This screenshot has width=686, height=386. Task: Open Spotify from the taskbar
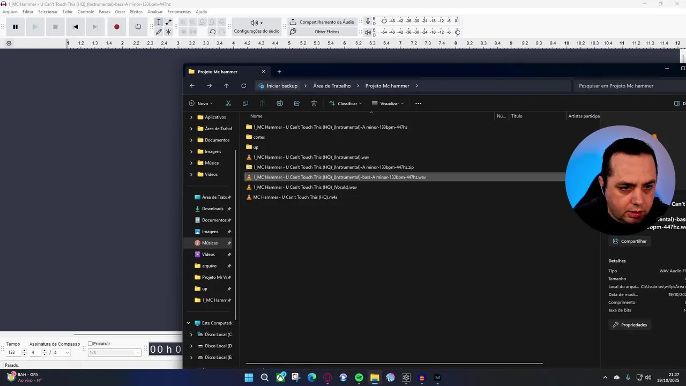click(x=359, y=377)
